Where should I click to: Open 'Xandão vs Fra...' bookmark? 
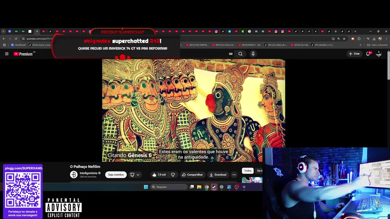click(323, 45)
